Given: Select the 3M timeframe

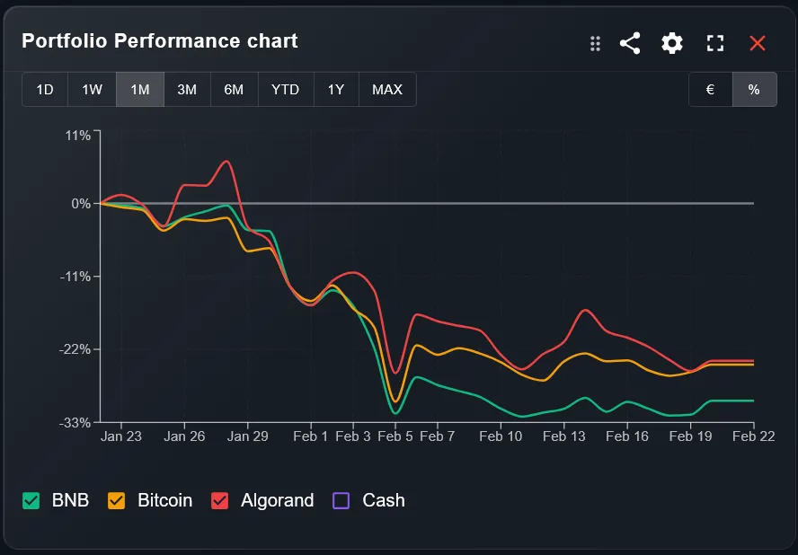Looking at the screenshot, I should tap(187, 89).
